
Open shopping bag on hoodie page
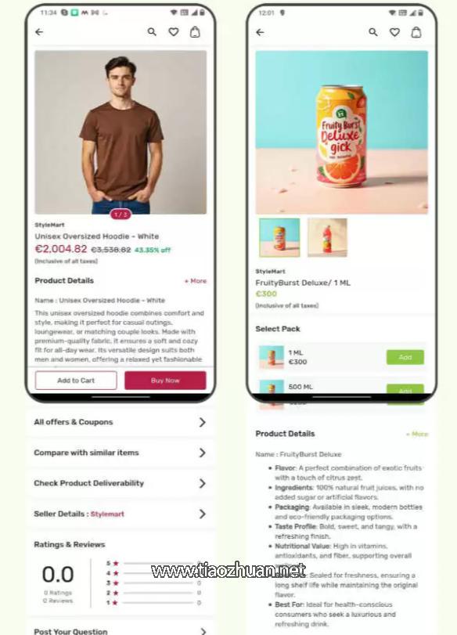tap(195, 32)
